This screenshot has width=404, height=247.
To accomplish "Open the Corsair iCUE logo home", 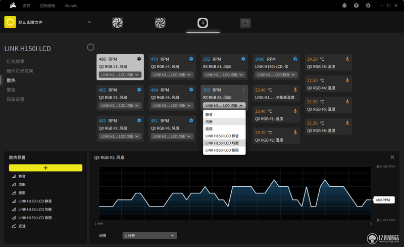I will pyautogui.click(x=13, y=6).
